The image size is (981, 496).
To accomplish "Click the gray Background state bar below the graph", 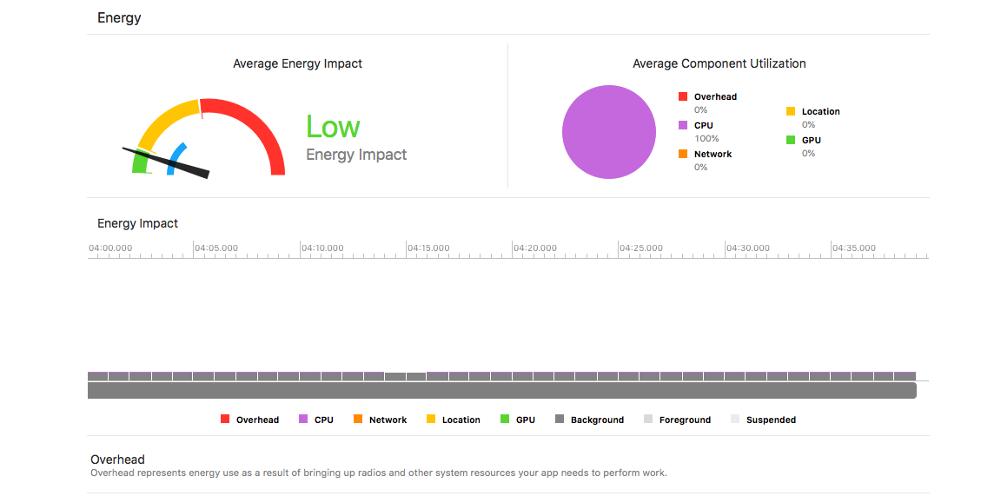I will pyautogui.click(x=501, y=391).
